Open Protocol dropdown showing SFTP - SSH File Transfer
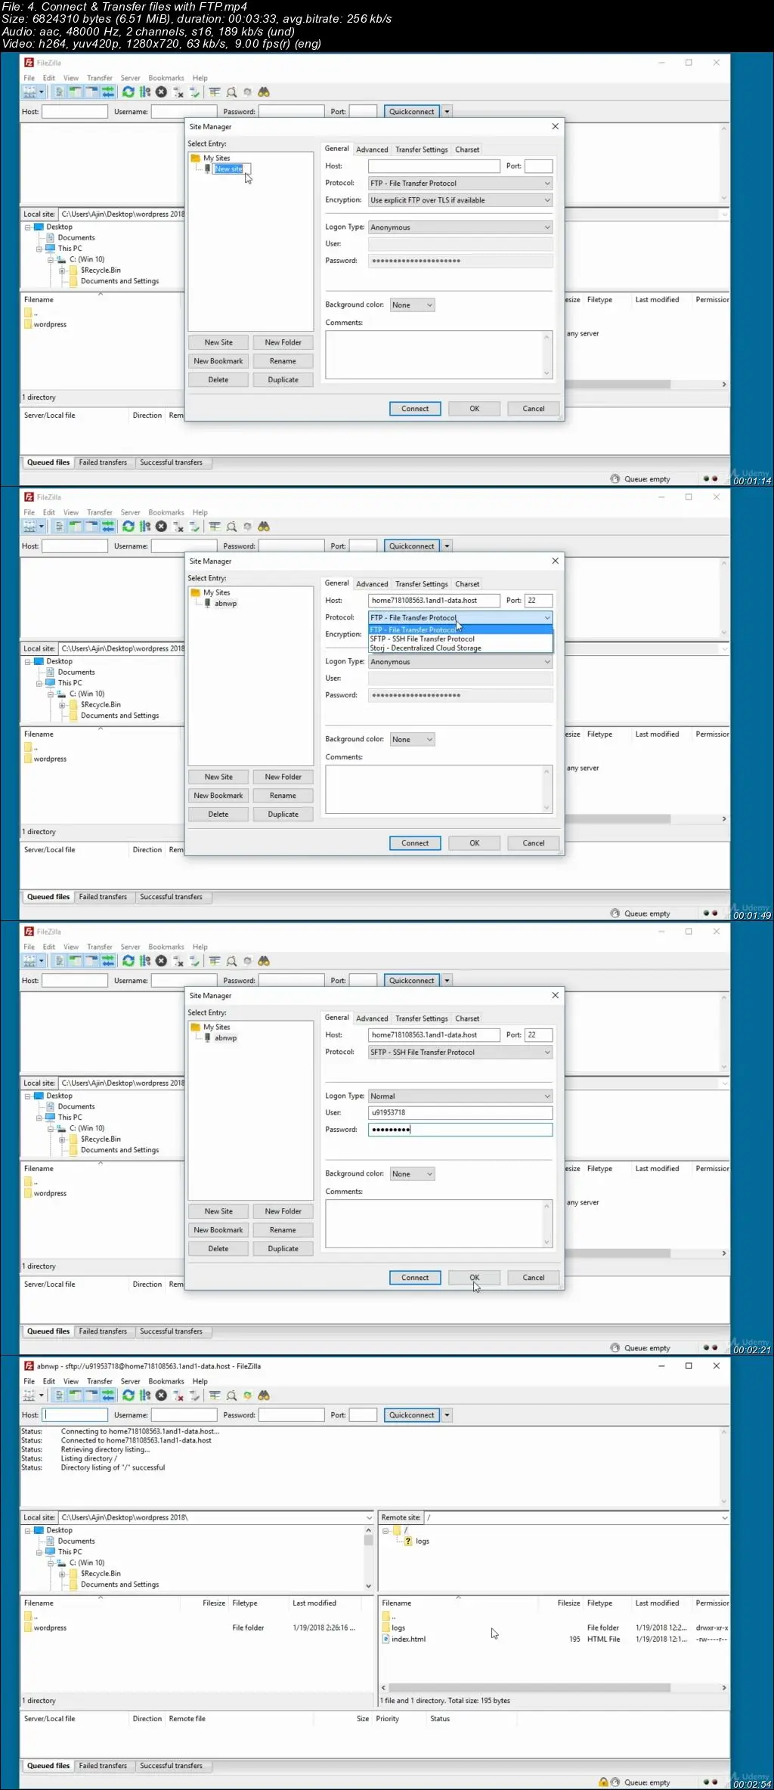774x1790 pixels. 460,1052
